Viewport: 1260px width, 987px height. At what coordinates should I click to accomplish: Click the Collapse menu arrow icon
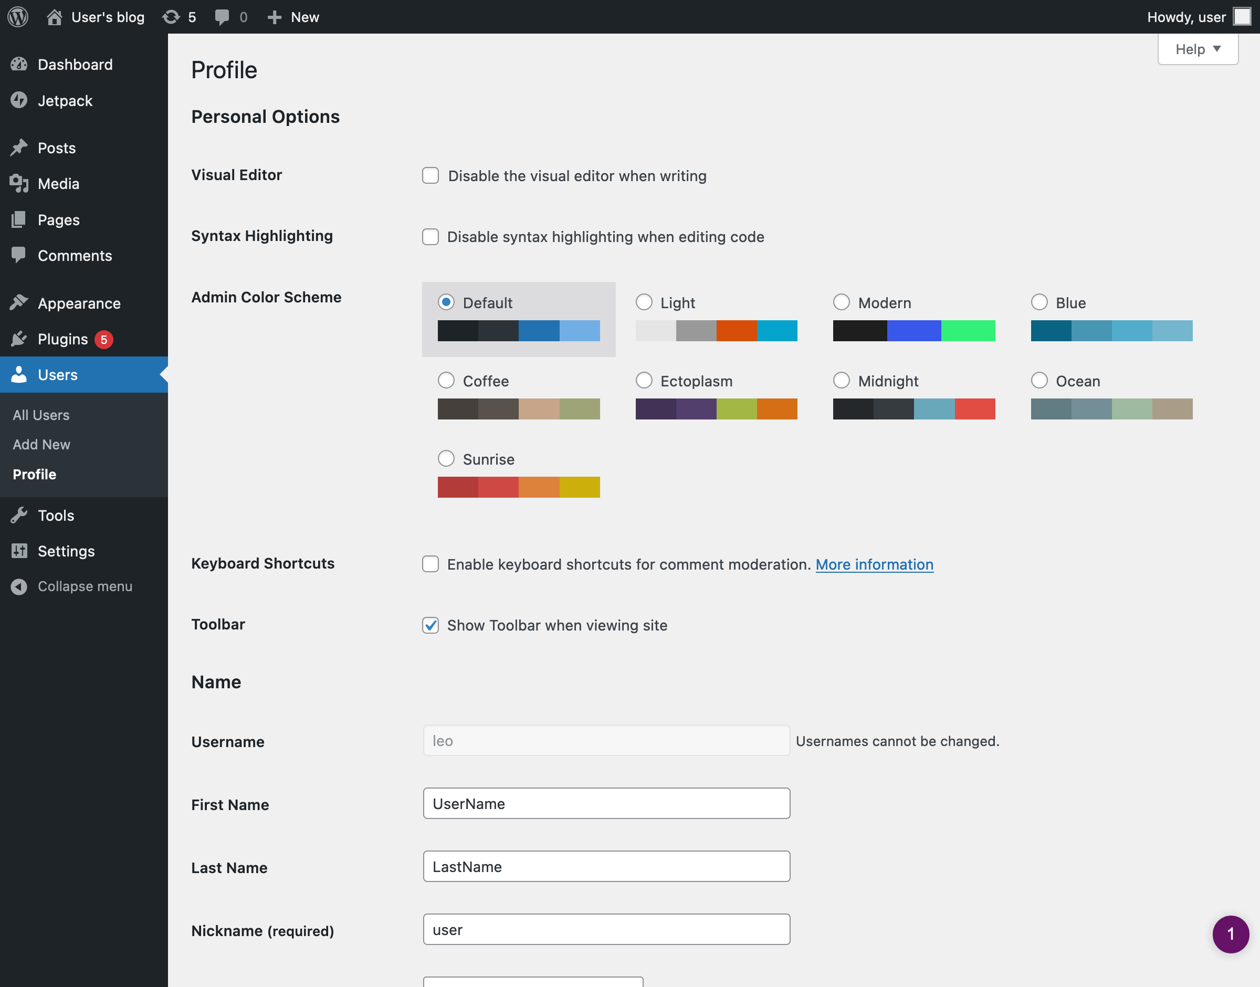click(x=19, y=586)
